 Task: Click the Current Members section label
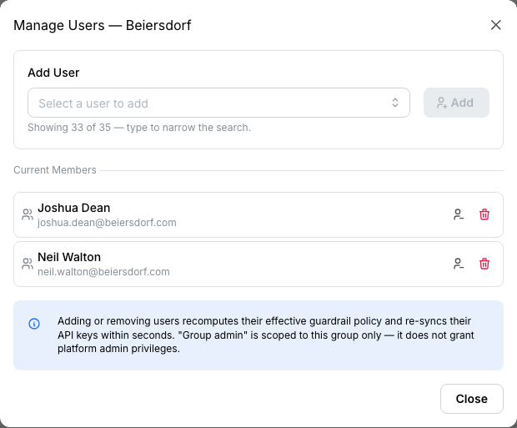point(55,170)
